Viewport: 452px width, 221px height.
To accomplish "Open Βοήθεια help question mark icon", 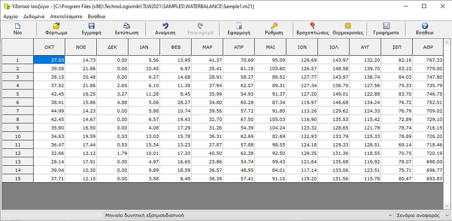I will 424,26.
